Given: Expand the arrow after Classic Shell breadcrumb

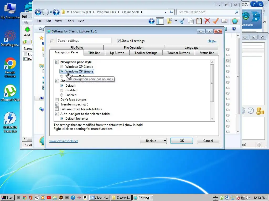Looking at the screenshot, I should pyautogui.click(x=142, y=12).
